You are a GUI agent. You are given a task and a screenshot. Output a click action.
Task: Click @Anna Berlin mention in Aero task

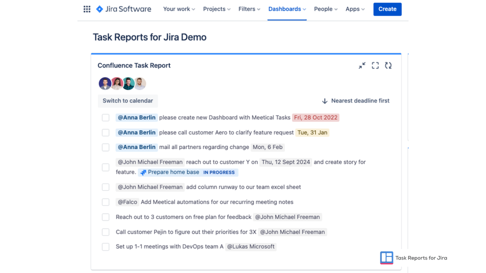[137, 133]
